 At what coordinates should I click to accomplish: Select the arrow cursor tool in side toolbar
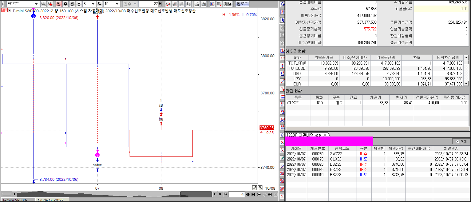click(283, 20)
